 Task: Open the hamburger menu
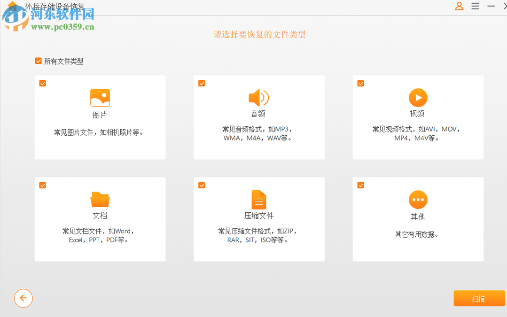coord(475,6)
